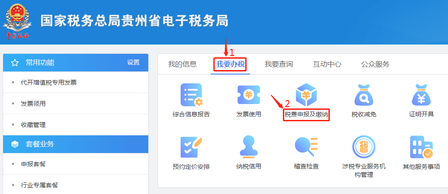Click the 套餐业务 panel heading

[40, 144]
